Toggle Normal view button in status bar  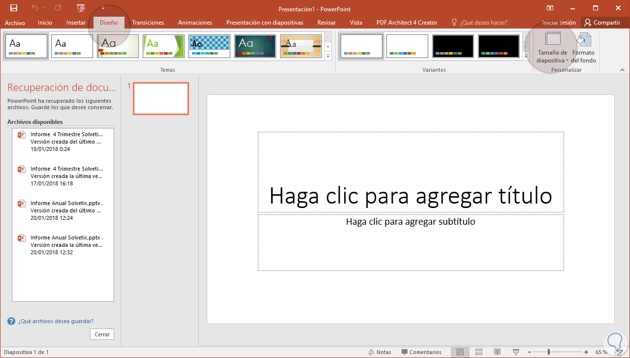pos(460,352)
